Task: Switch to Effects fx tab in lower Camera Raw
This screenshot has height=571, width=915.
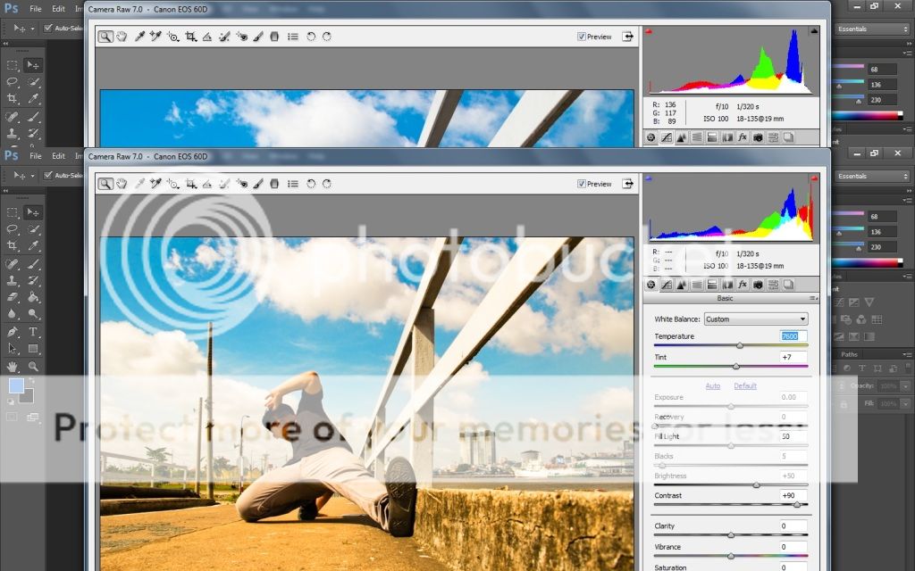Action: tap(743, 285)
